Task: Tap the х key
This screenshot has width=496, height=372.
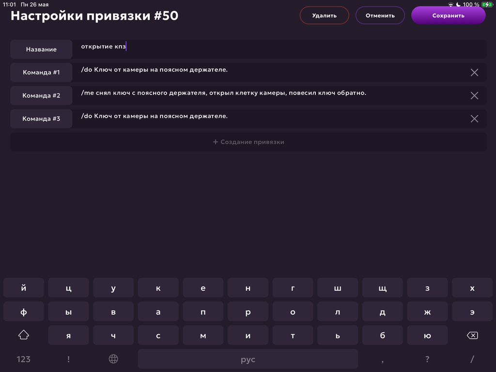Action: (472, 288)
